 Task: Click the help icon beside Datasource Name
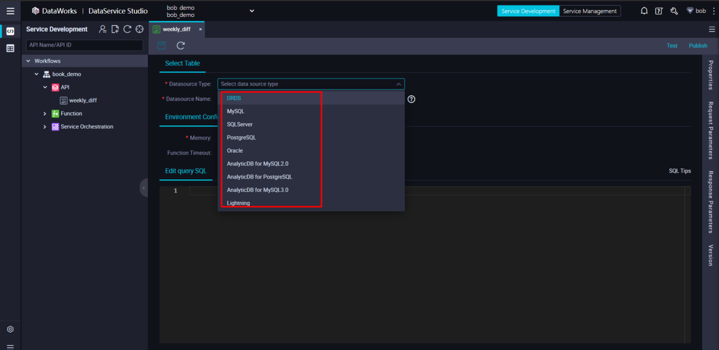(x=411, y=99)
